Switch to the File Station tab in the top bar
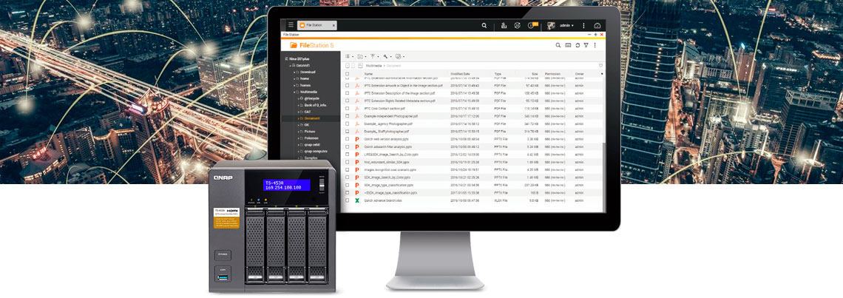Viewport: 843px width, 298px height. click(x=317, y=25)
